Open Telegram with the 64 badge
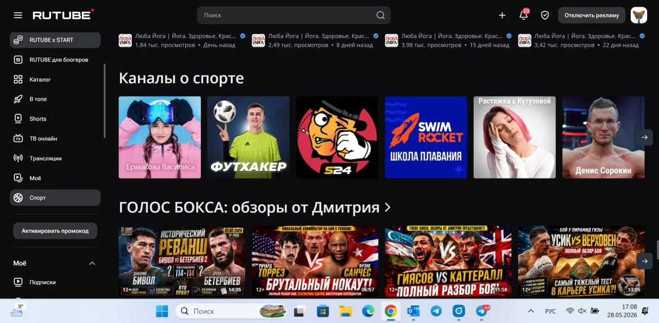The height and width of the screenshot is (323, 659). pyautogui.click(x=482, y=311)
